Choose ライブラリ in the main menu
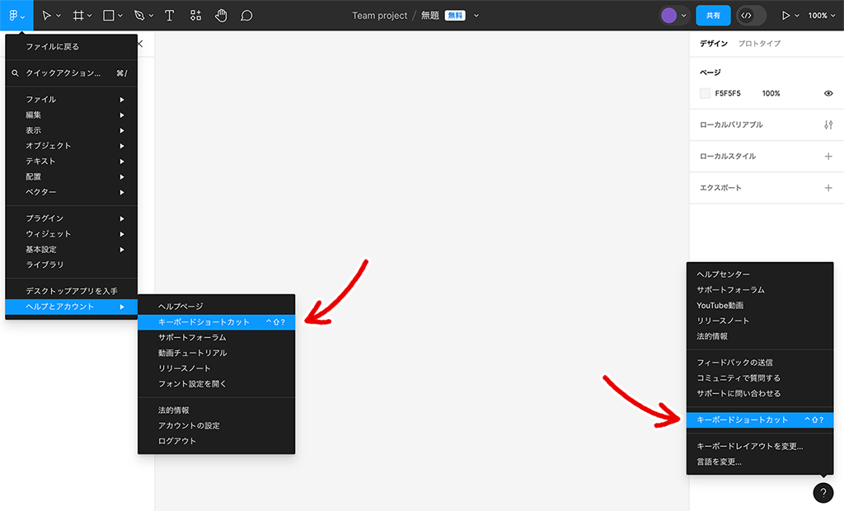Screen dimensions: 844x511 click(x=71, y=265)
